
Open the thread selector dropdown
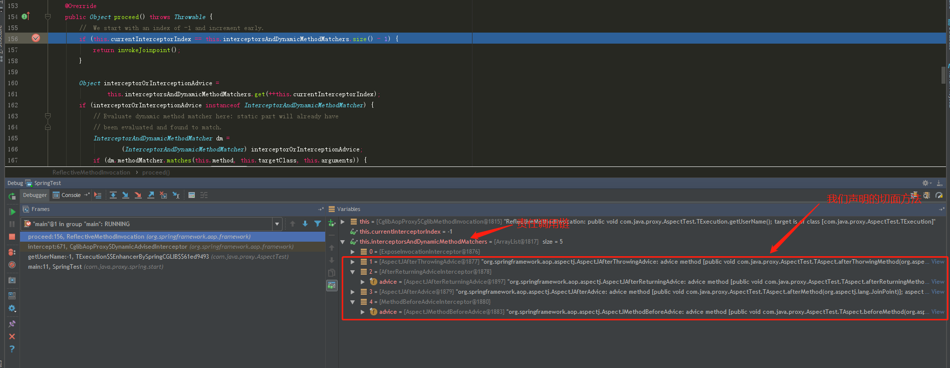pos(277,224)
